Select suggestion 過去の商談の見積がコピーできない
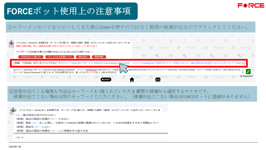 coord(41,119)
